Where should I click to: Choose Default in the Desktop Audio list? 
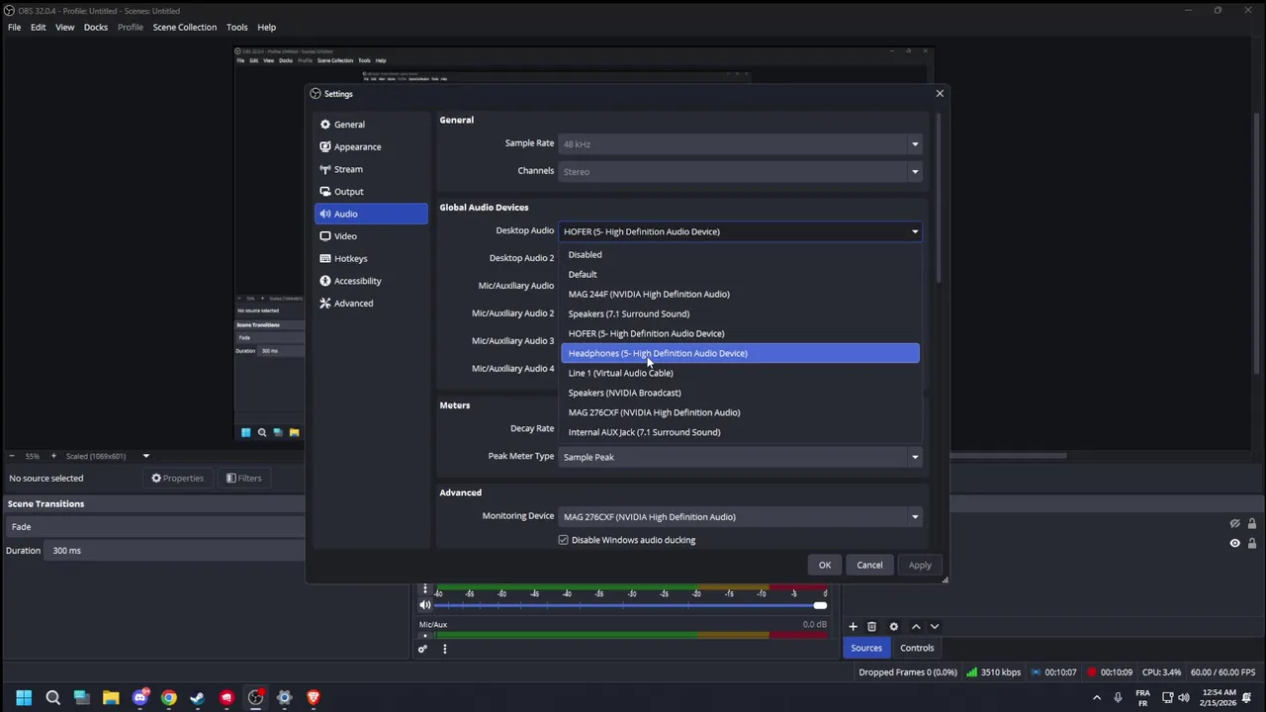740,274
